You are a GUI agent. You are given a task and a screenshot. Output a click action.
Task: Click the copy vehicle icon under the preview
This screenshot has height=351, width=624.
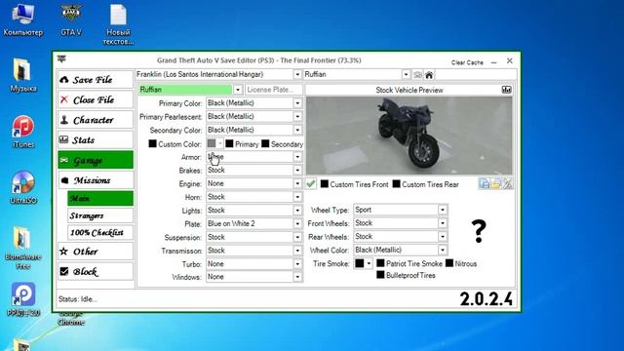[x=485, y=184]
